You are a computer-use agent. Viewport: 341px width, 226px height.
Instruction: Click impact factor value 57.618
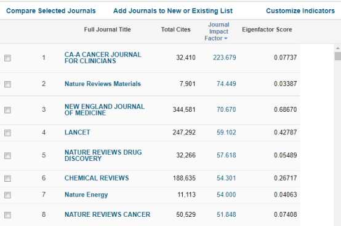tap(226, 155)
